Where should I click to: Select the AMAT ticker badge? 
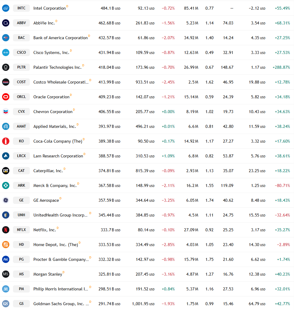(21, 126)
